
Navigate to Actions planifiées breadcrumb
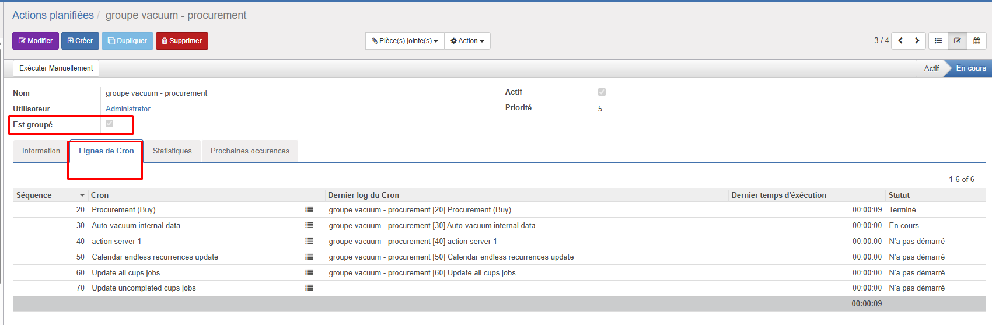point(53,15)
